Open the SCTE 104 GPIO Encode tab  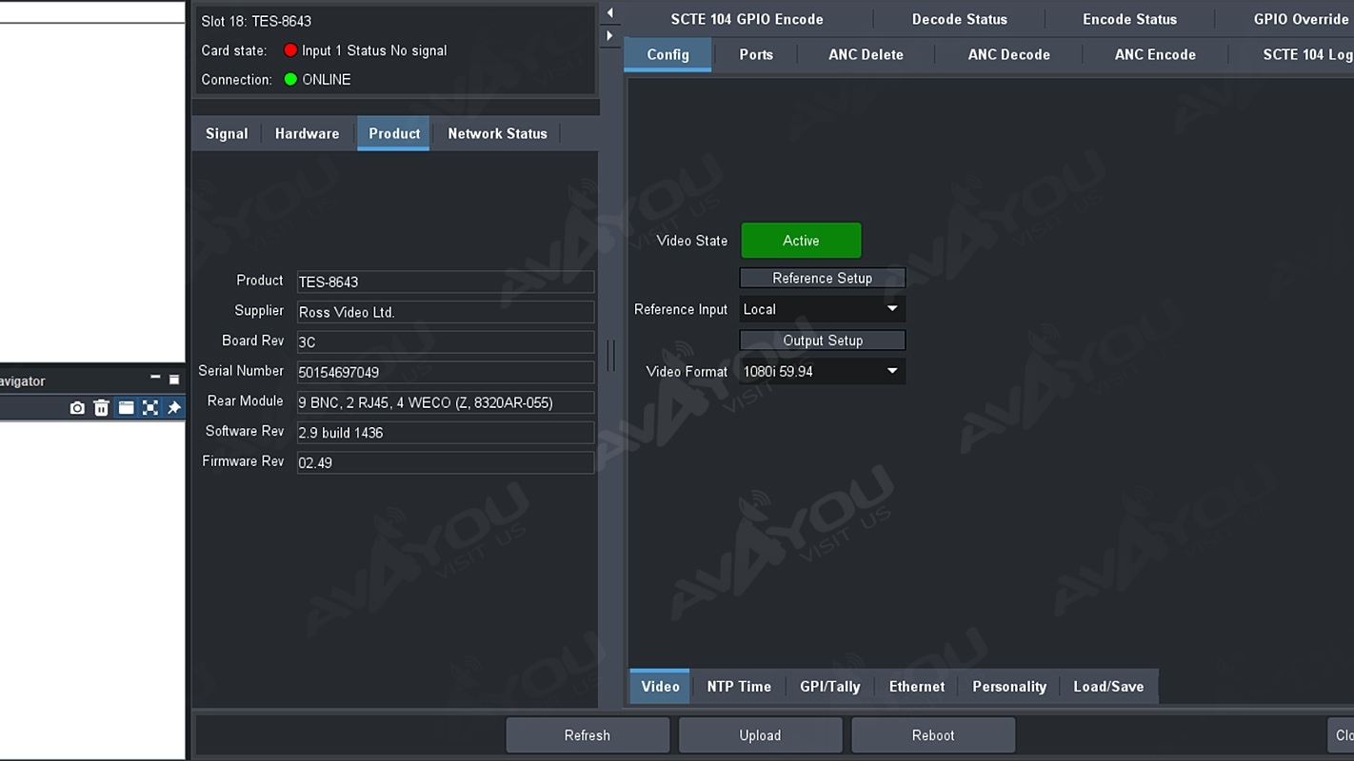pyautogui.click(x=747, y=19)
